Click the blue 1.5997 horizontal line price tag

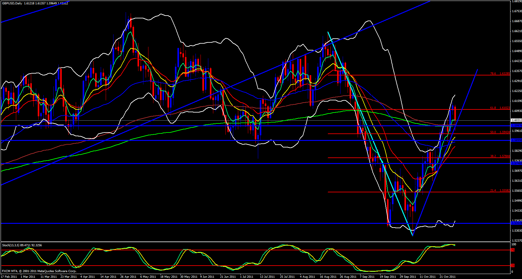point(516,126)
